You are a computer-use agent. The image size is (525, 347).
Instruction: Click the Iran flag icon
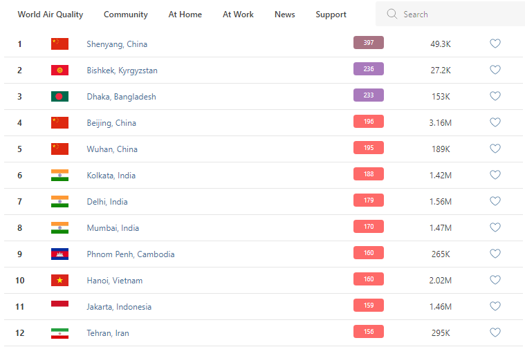[60, 333]
